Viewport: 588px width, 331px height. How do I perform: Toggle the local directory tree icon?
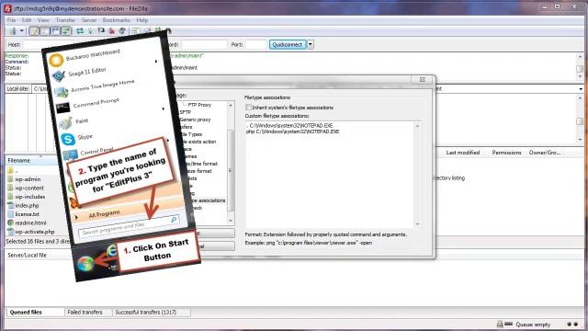[x=45, y=31]
